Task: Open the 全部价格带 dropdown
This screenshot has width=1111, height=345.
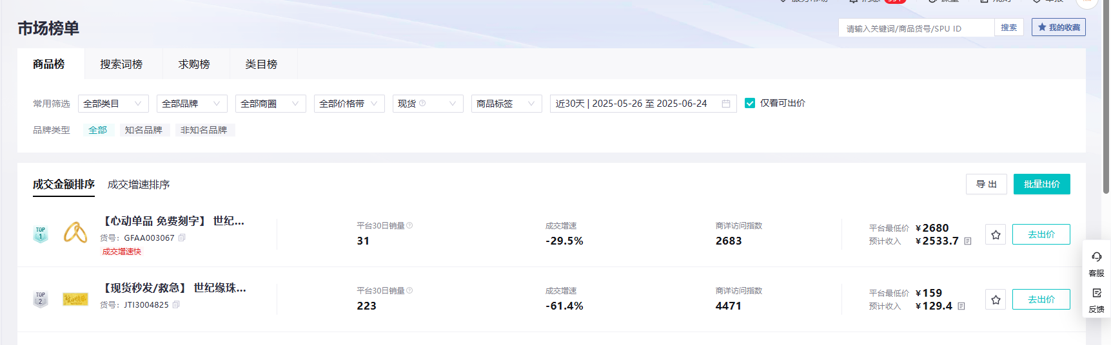Action: (x=349, y=104)
